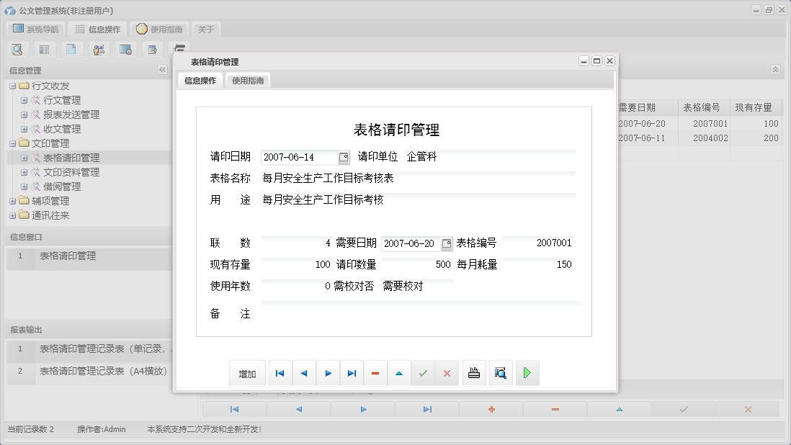Collapse the left panel with the chevron

(161, 70)
